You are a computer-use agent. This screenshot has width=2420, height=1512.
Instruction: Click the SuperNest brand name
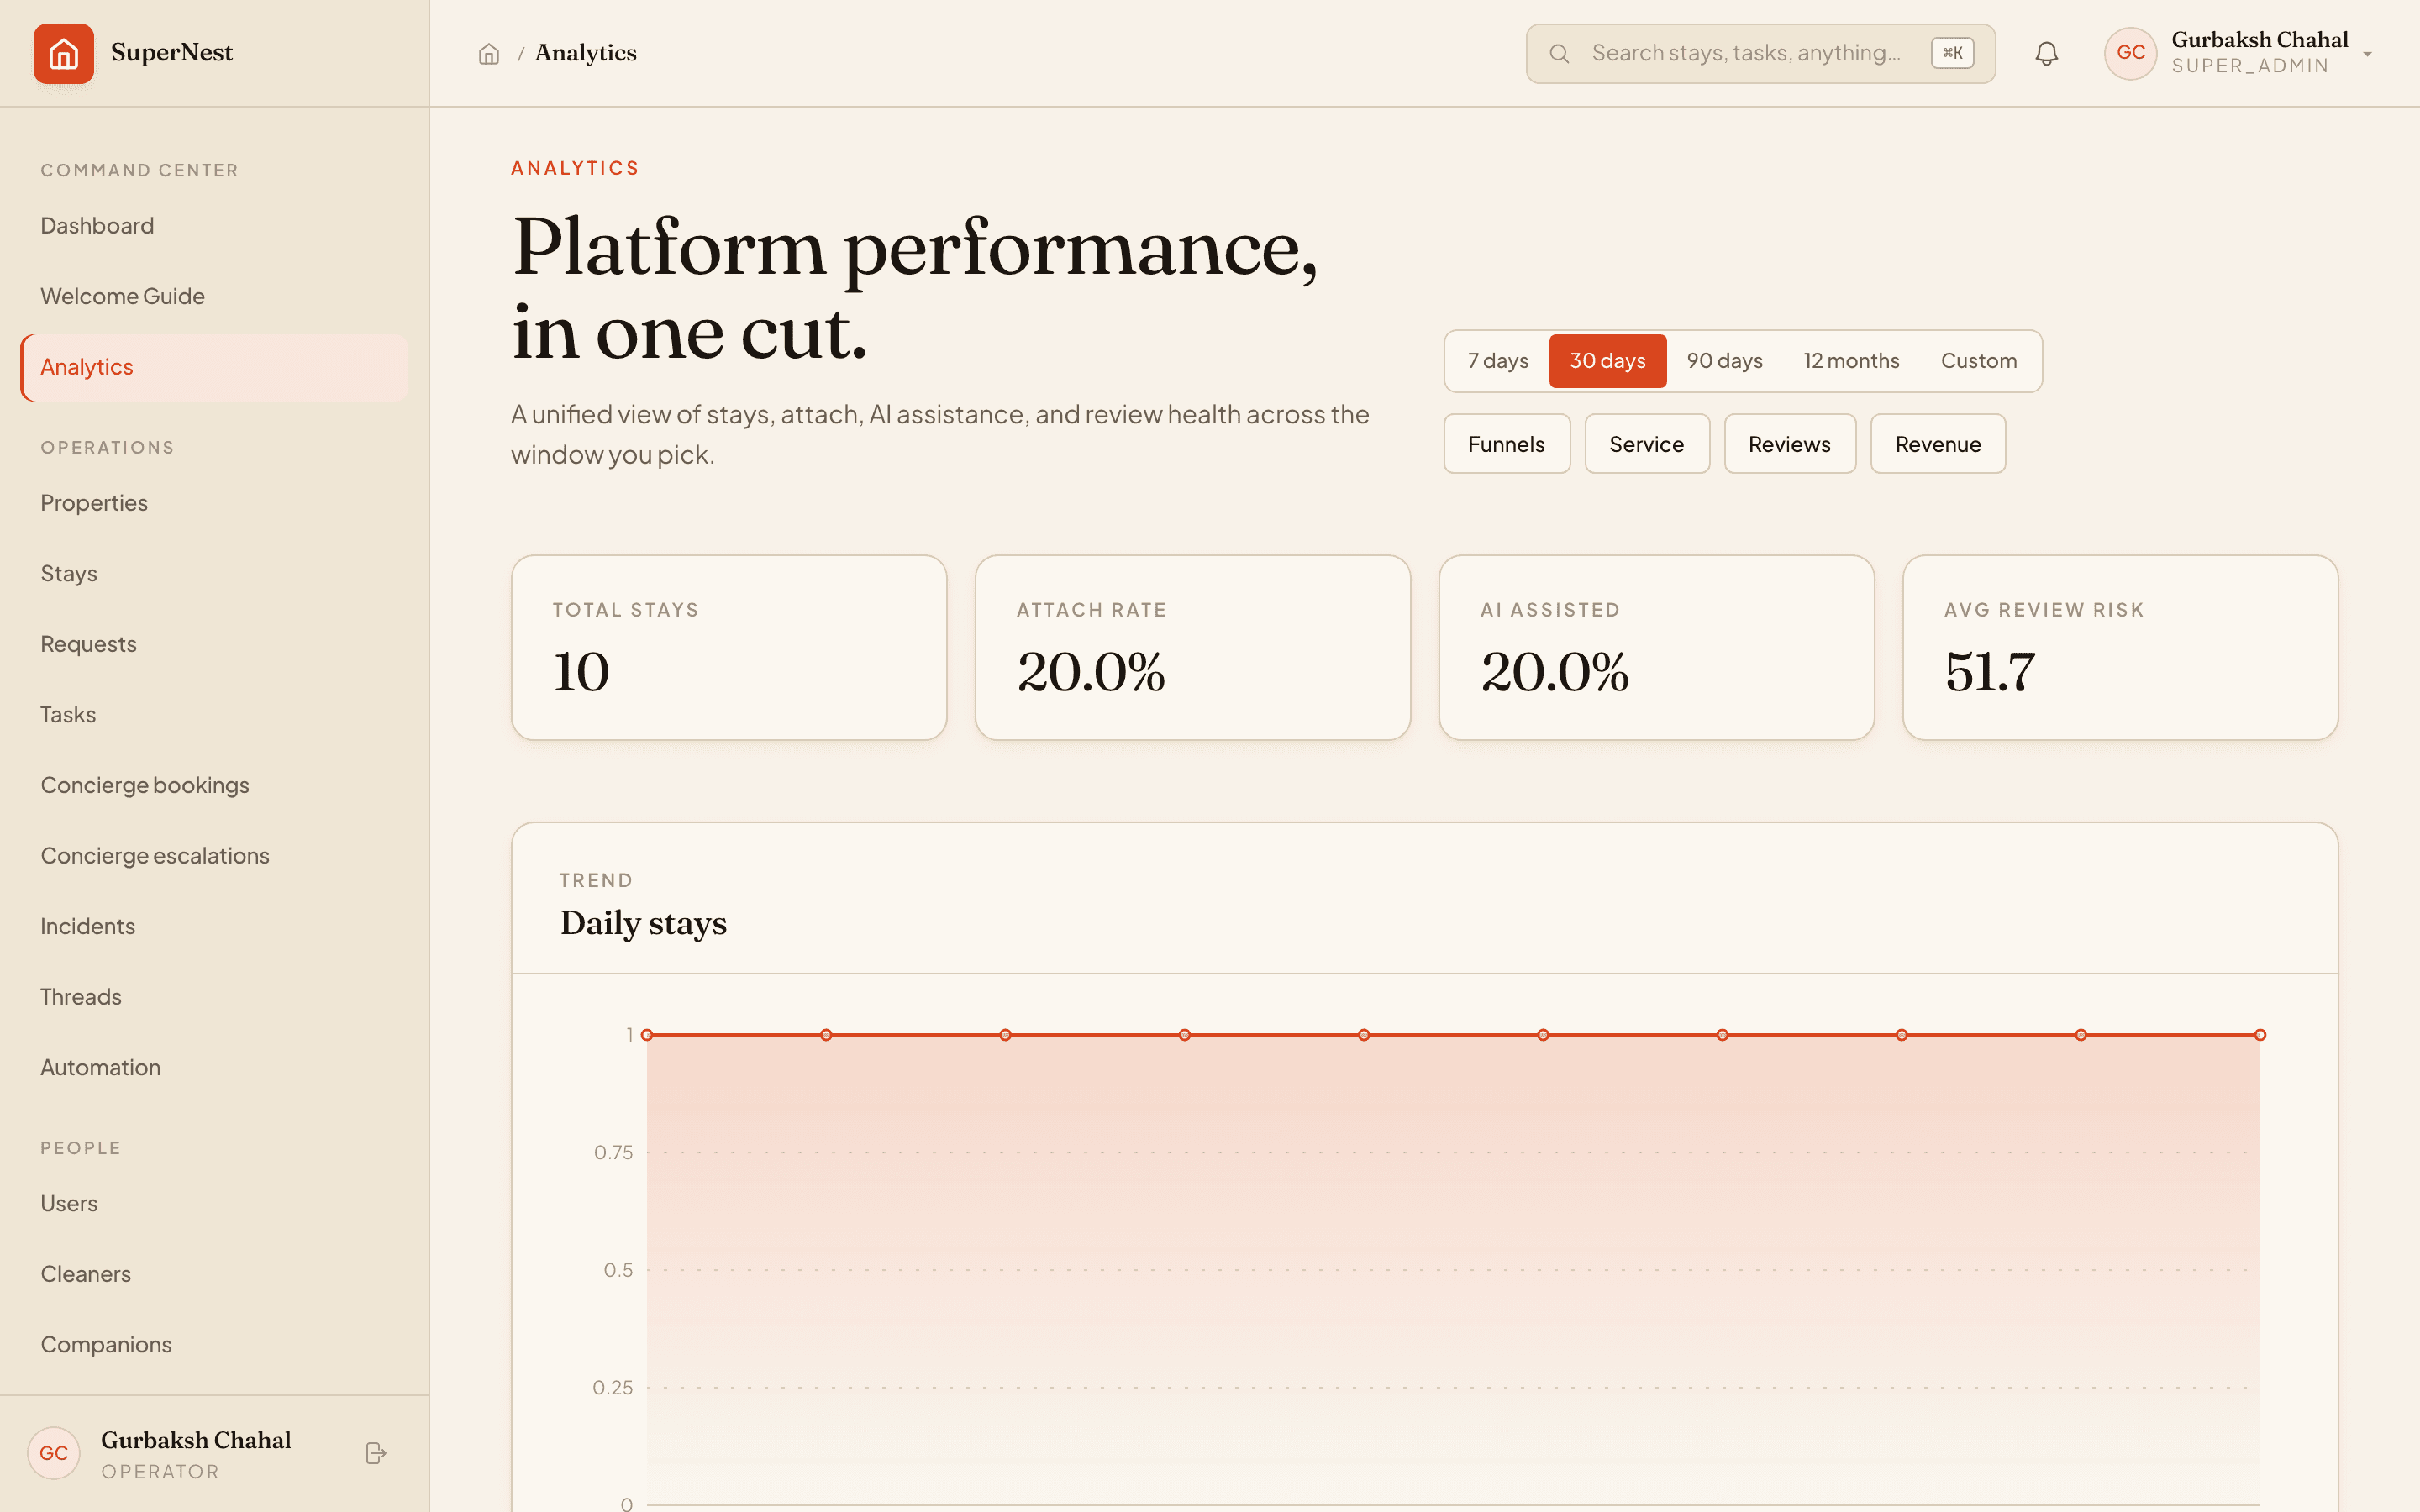coord(172,53)
